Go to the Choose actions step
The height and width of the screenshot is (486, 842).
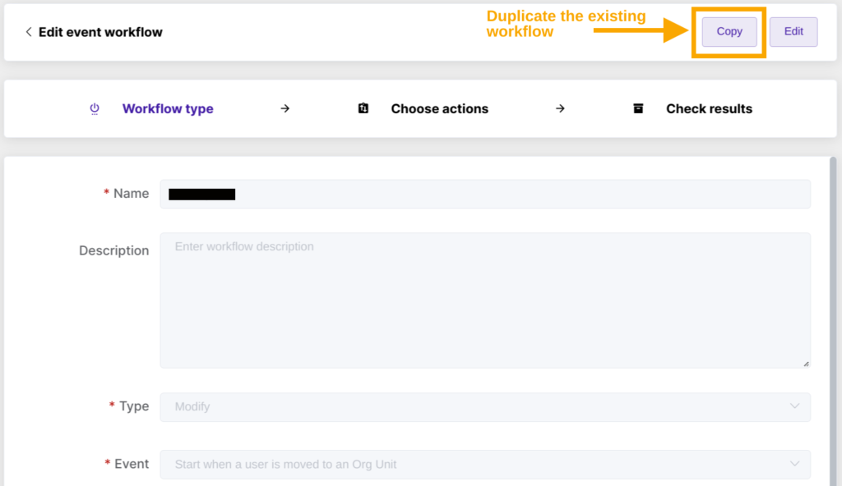pos(439,109)
